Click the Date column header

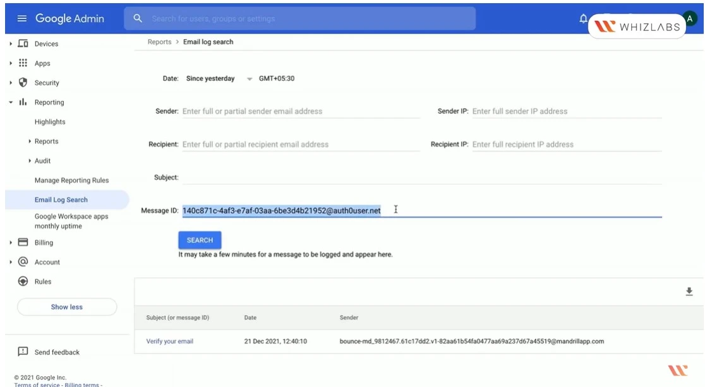coord(250,318)
